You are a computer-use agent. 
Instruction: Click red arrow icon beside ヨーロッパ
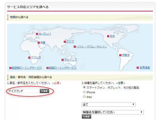click(37, 34)
